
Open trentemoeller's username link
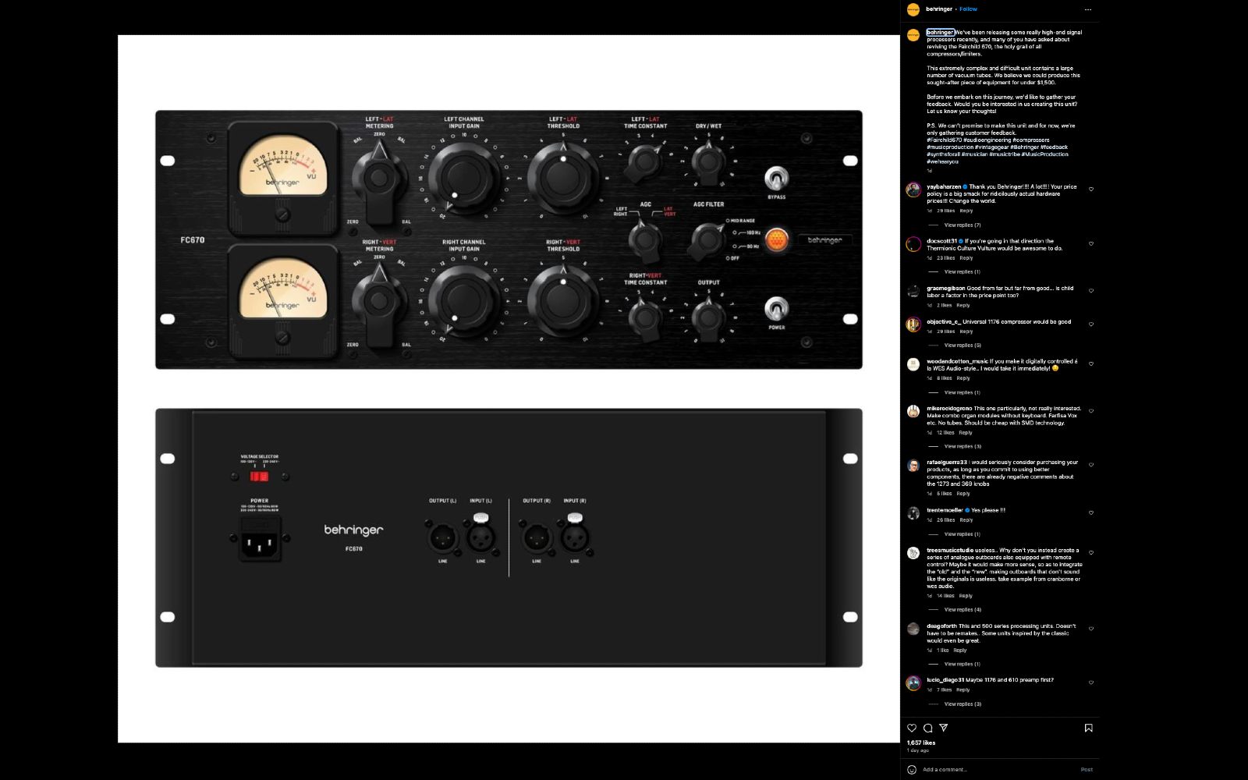945,510
